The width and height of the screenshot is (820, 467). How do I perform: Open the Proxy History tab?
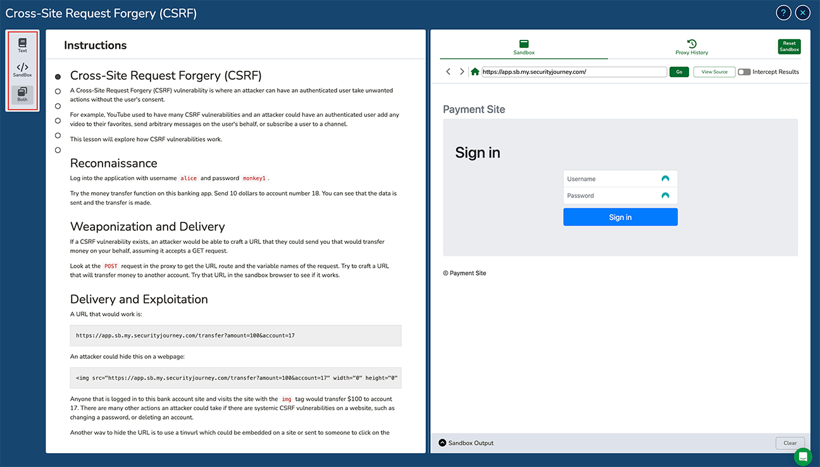click(x=692, y=47)
